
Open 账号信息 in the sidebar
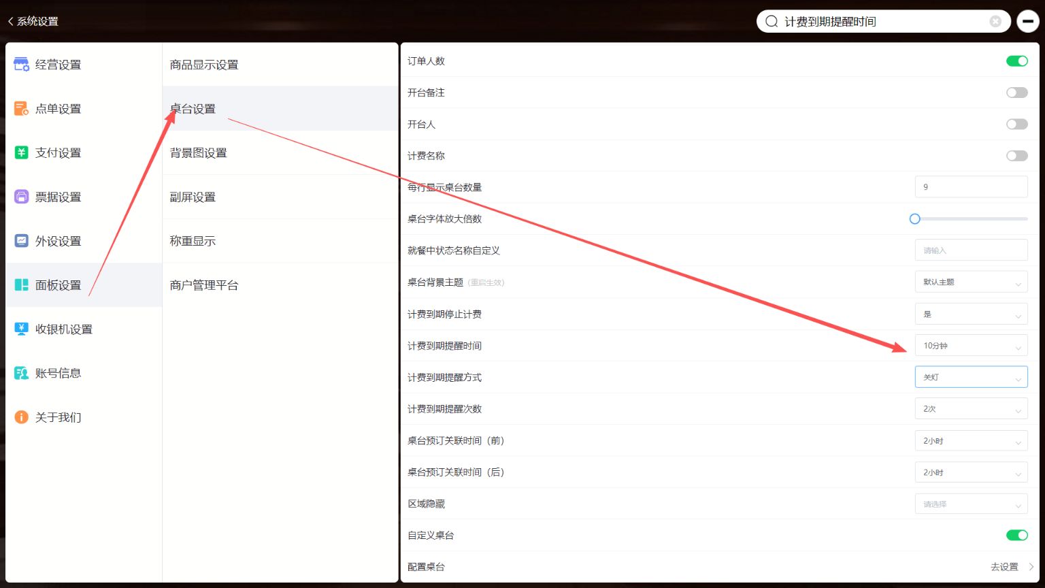84,373
